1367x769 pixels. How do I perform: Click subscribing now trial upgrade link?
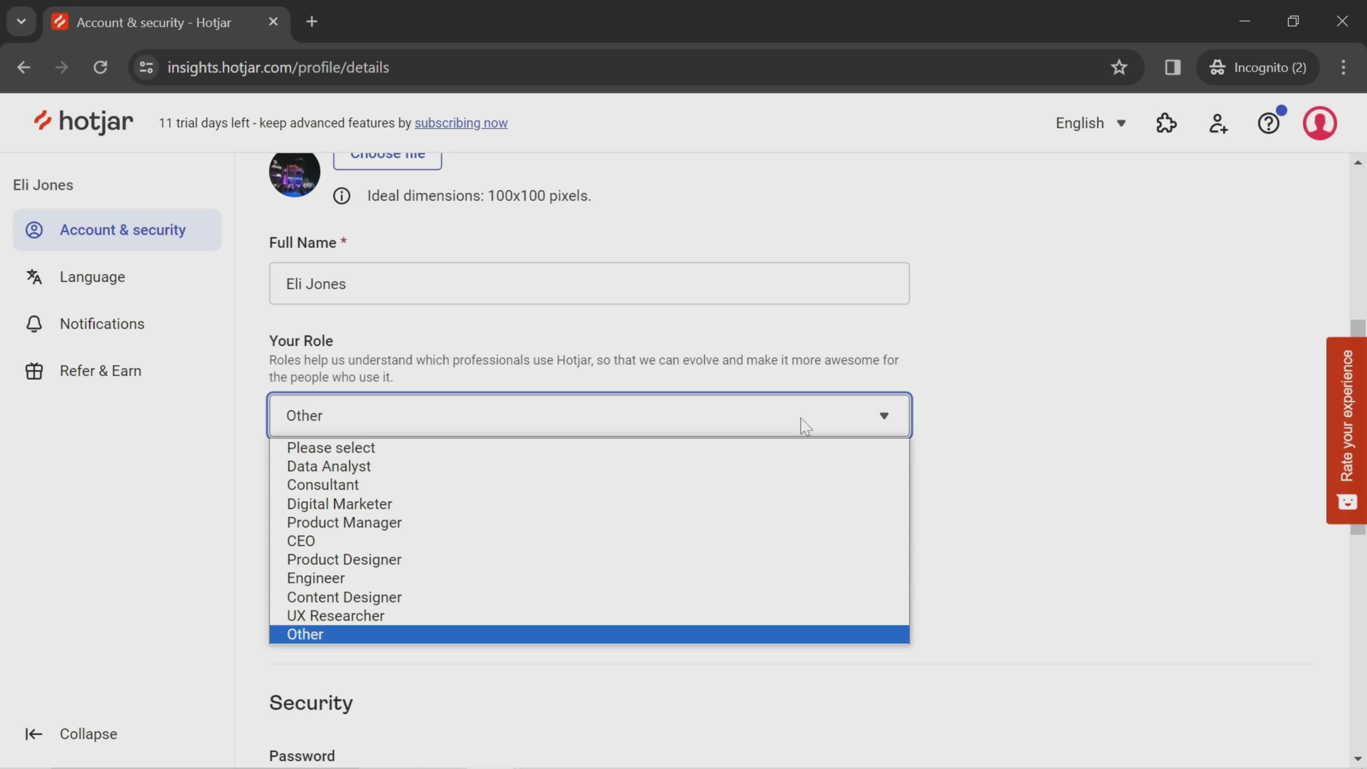[461, 122]
